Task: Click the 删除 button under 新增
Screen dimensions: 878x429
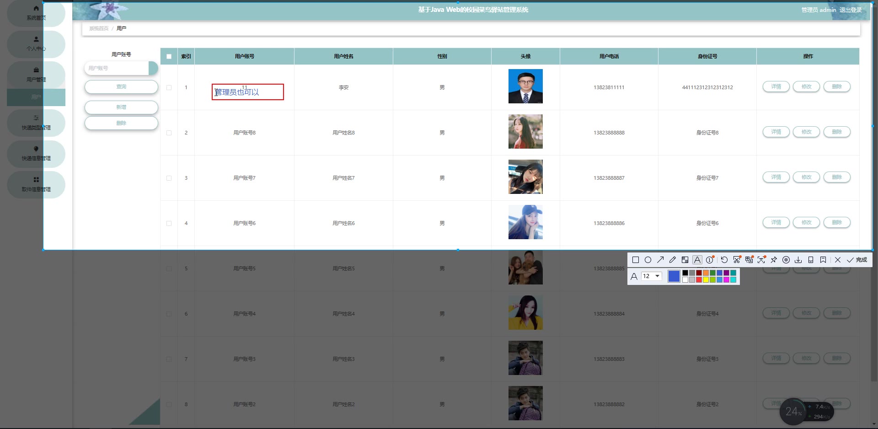Action: click(121, 123)
